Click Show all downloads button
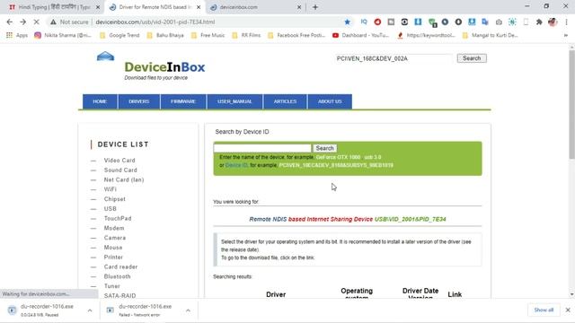575x323 pixels. pyautogui.click(x=544, y=310)
